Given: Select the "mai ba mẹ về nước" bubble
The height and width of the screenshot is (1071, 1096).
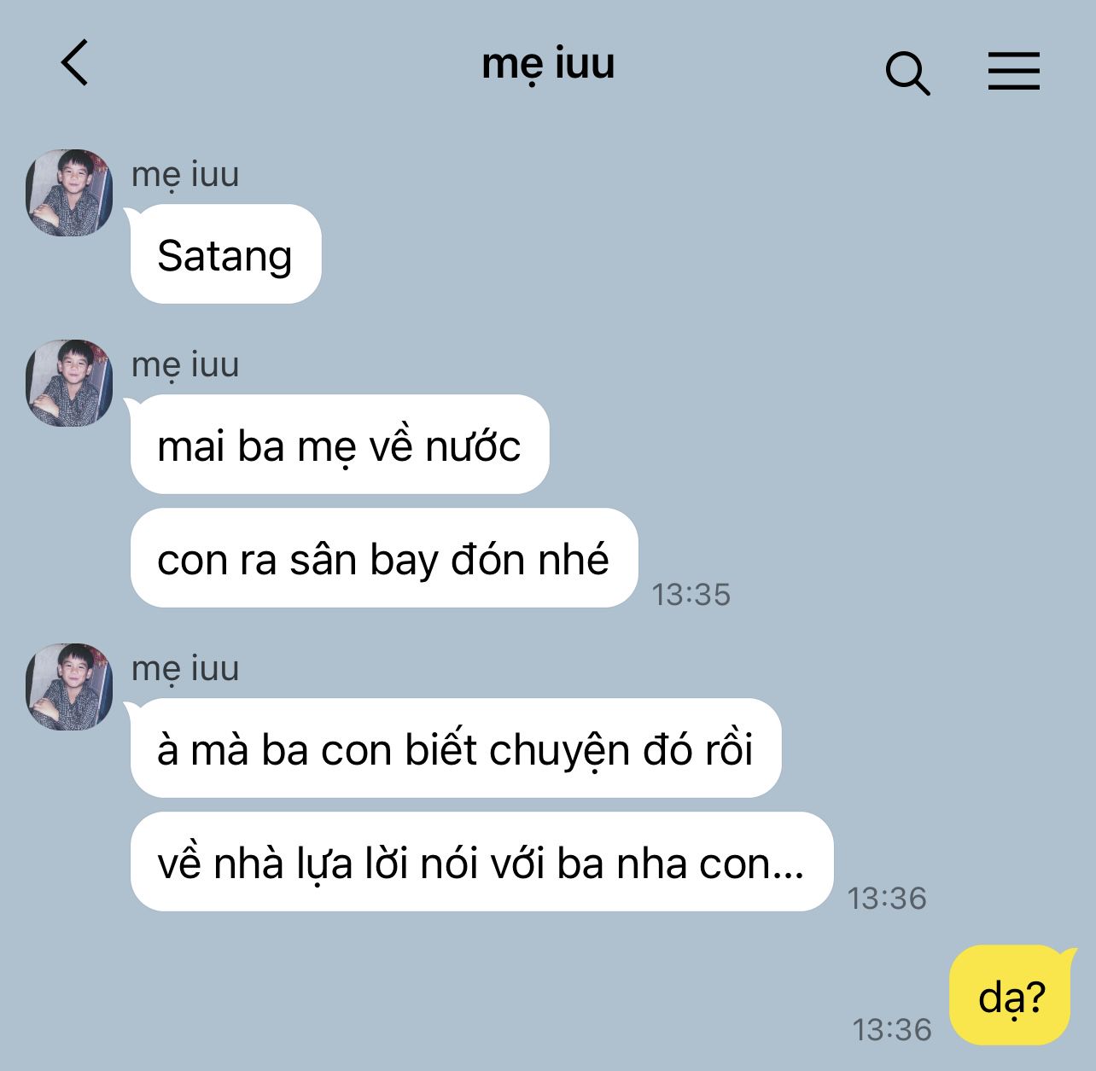Looking at the screenshot, I should point(340,445).
